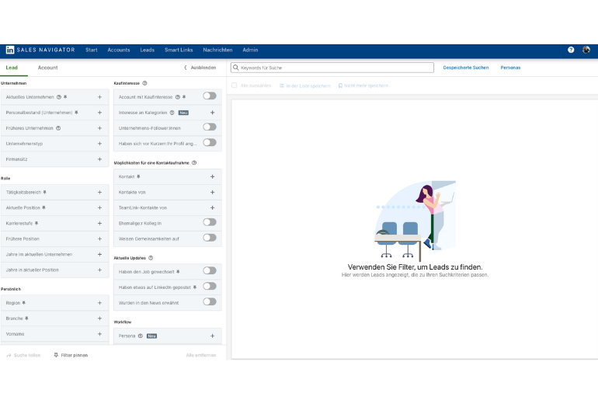The height and width of the screenshot is (404, 598).
Task: Open Gespeicherte Suchen link
Action: click(x=466, y=68)
